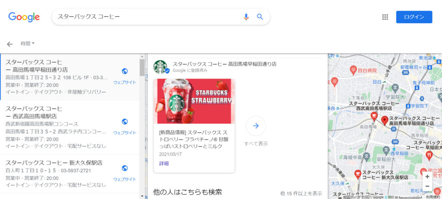Click globe icon for 新大久保駅店
Viewport: 442px width, 199px height.
coord(125,168)
